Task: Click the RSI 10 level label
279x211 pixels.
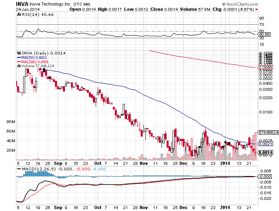Action: [261, 45]
